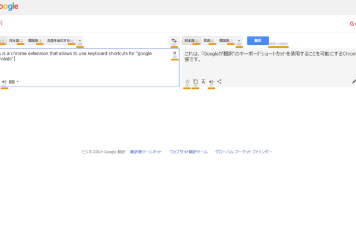Choose 言語を検出する(4) detect language tab

61,41
